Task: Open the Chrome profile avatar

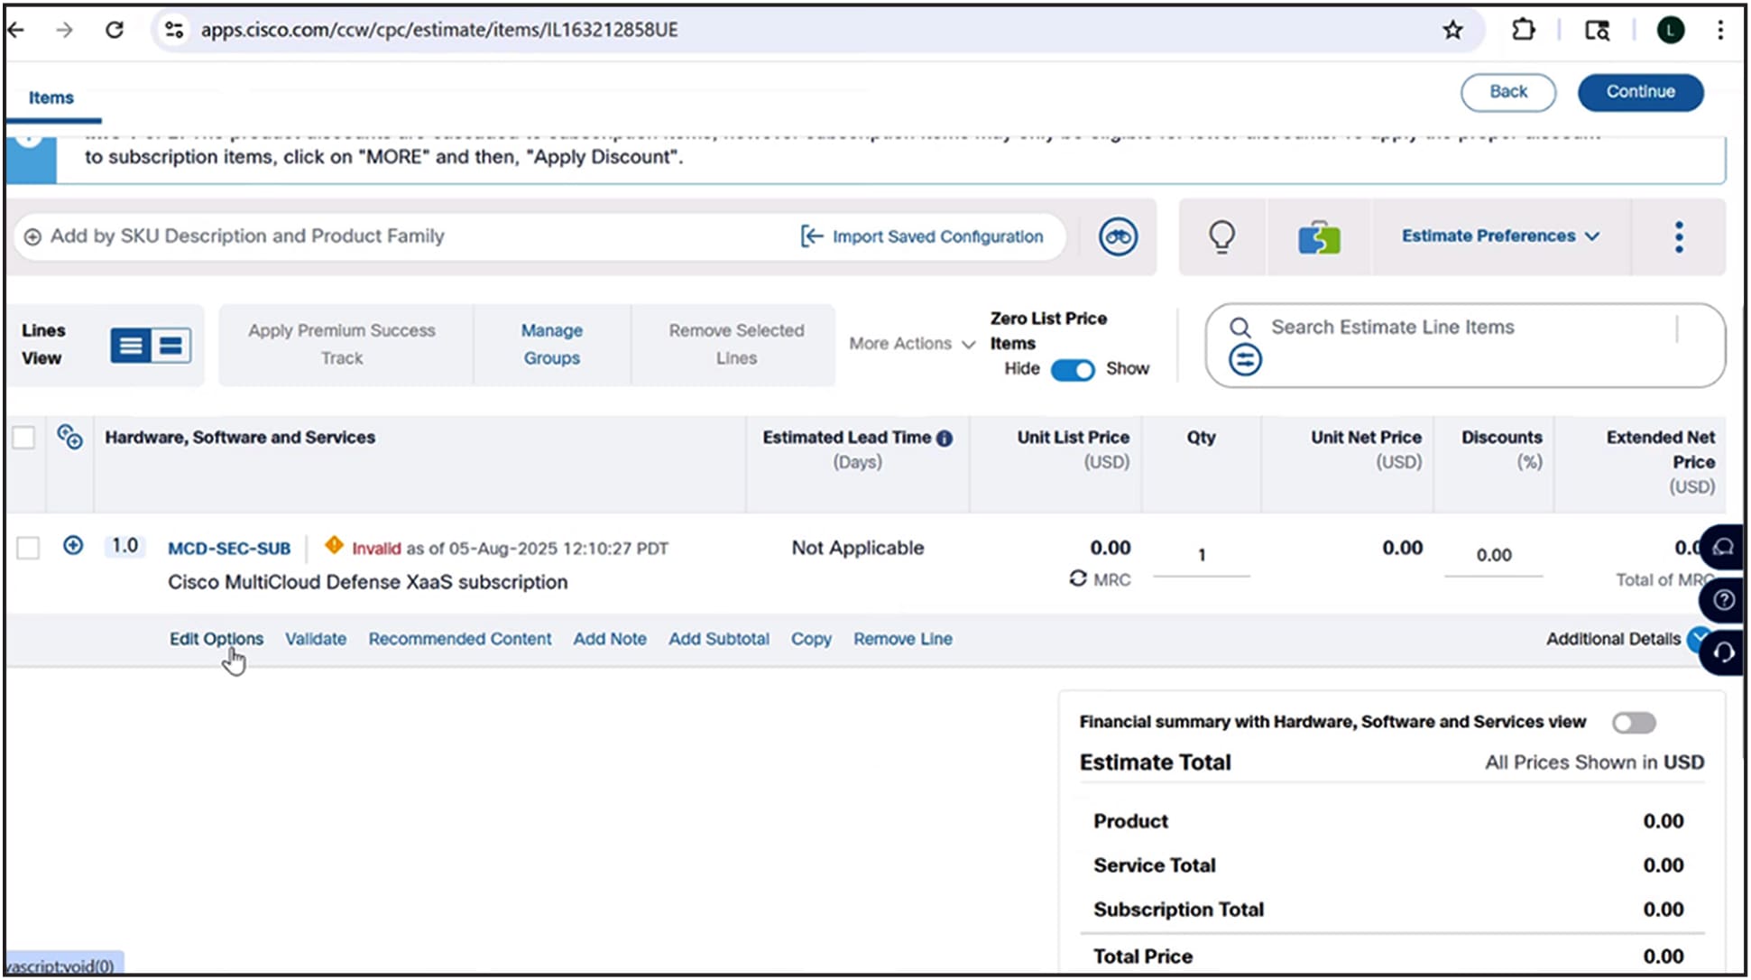Action: (1670, 30)
